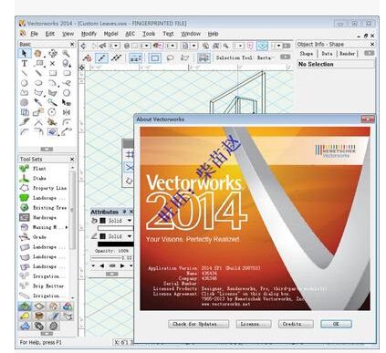Viewport: 386px width, 353px height.
Task: Select the Text tool (T icon)
Action: [x=25, y=64]
